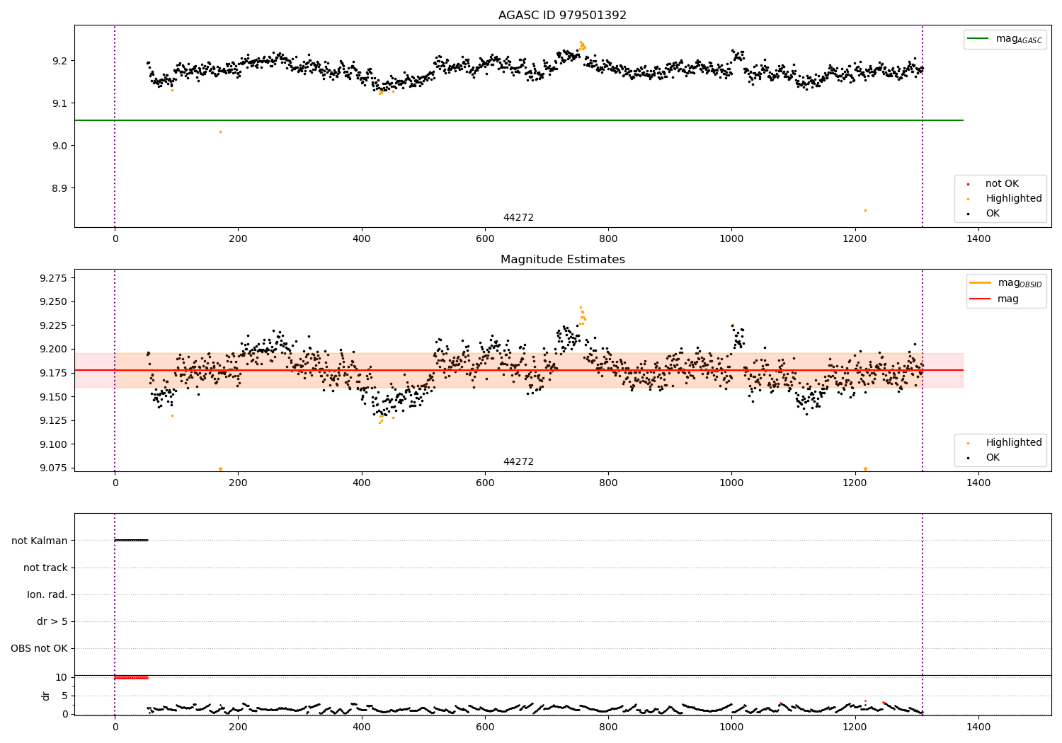Image resolution: width=1062 pixels, height=743 pixels.
Task: Select "not OK" legend entry in top plot
Action: coord(1002,184)
